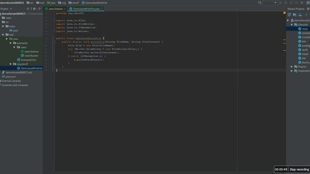
Task: Collapse the test folder in project tree
Action: 3,35
